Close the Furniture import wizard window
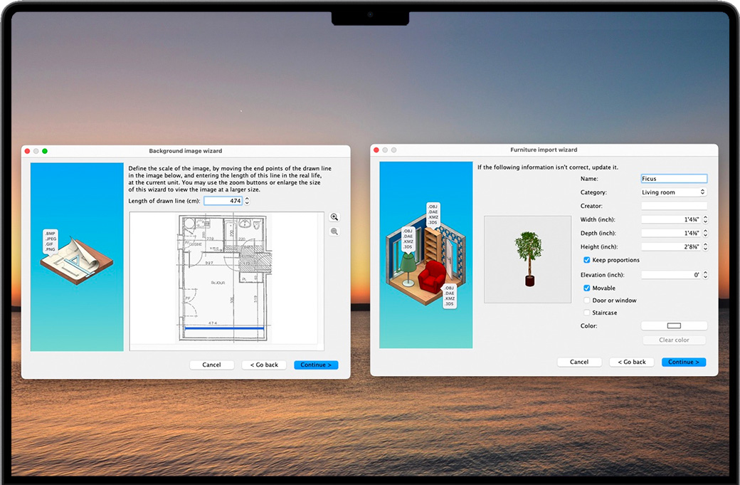This screenshot has height=485, width=740. tap(376, 150)
